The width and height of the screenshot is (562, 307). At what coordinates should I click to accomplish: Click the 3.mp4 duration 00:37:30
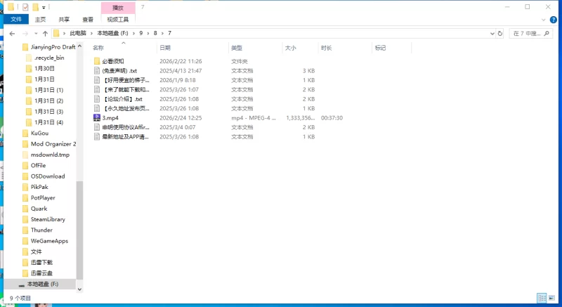tap(332, 118)
